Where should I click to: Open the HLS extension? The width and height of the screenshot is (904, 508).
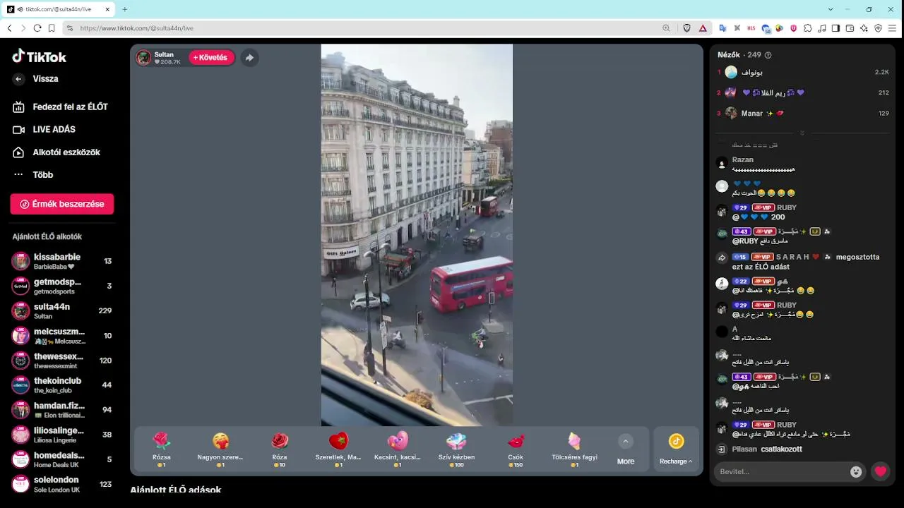(x=751, y=28)
